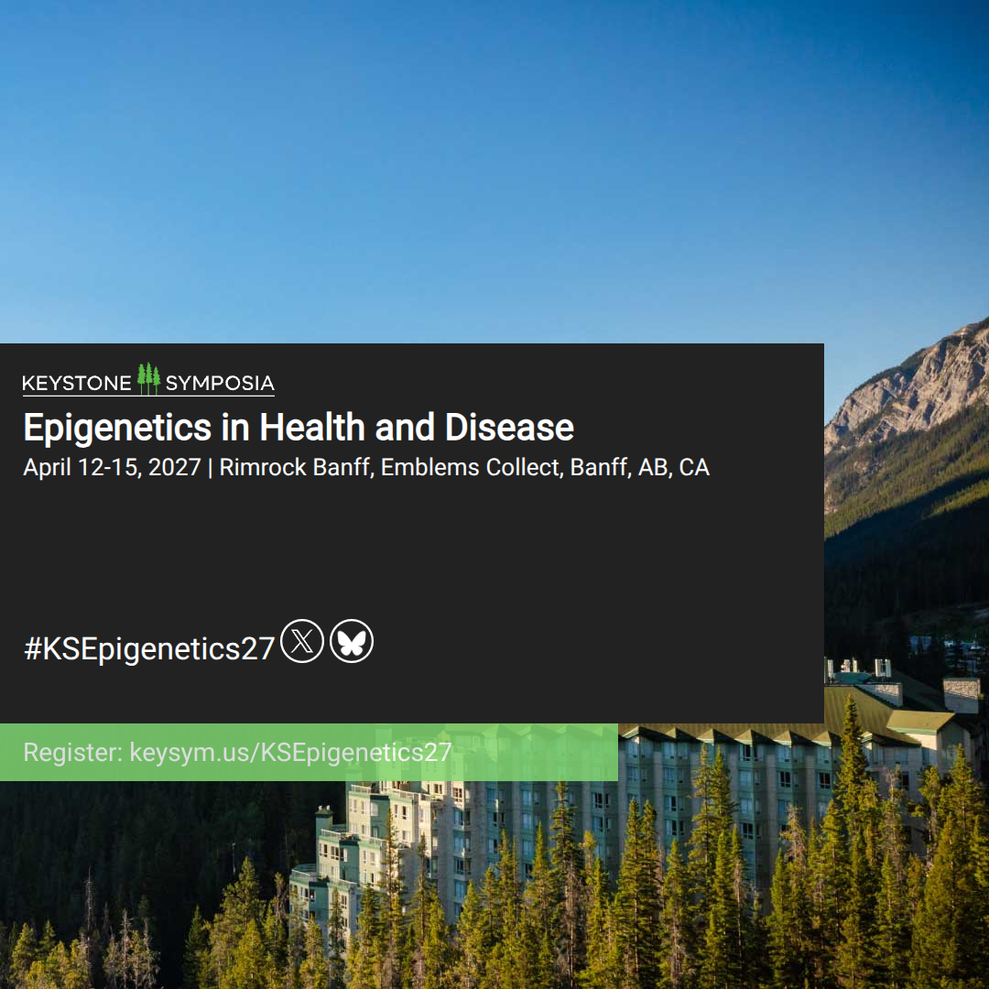Viewport: 989px width, 989px height.
Task: Click the green pine trees logo icon
Action: coord(149,378)
